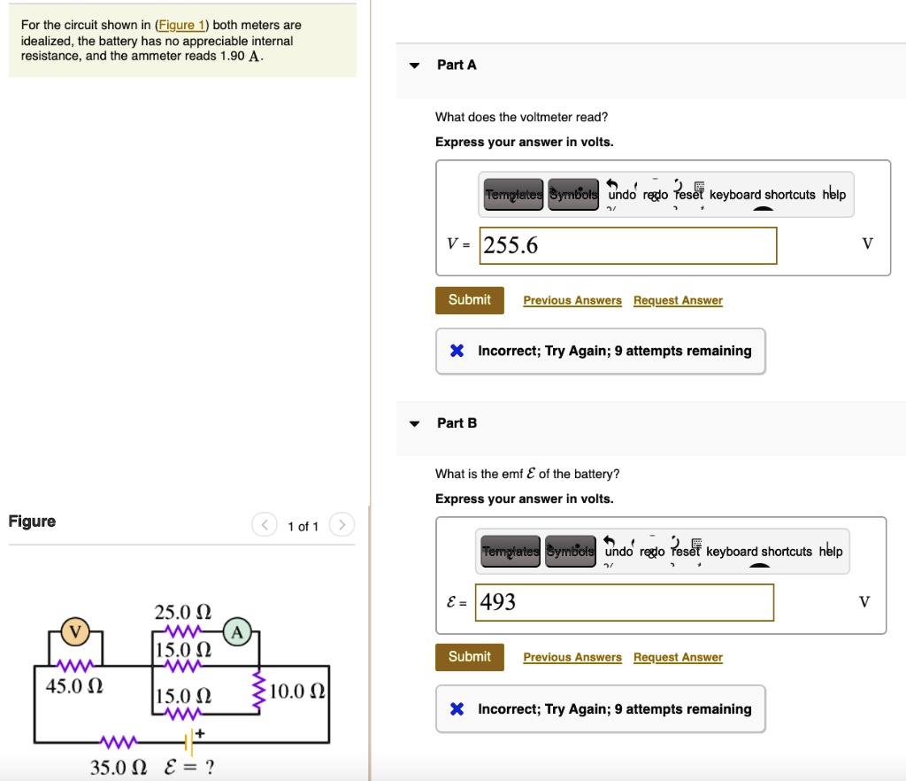The height and width of the screenshot is (781, 906).
Task: Click Request Answer under Part B
Action: pyautogui.click(x=678, y=657)
